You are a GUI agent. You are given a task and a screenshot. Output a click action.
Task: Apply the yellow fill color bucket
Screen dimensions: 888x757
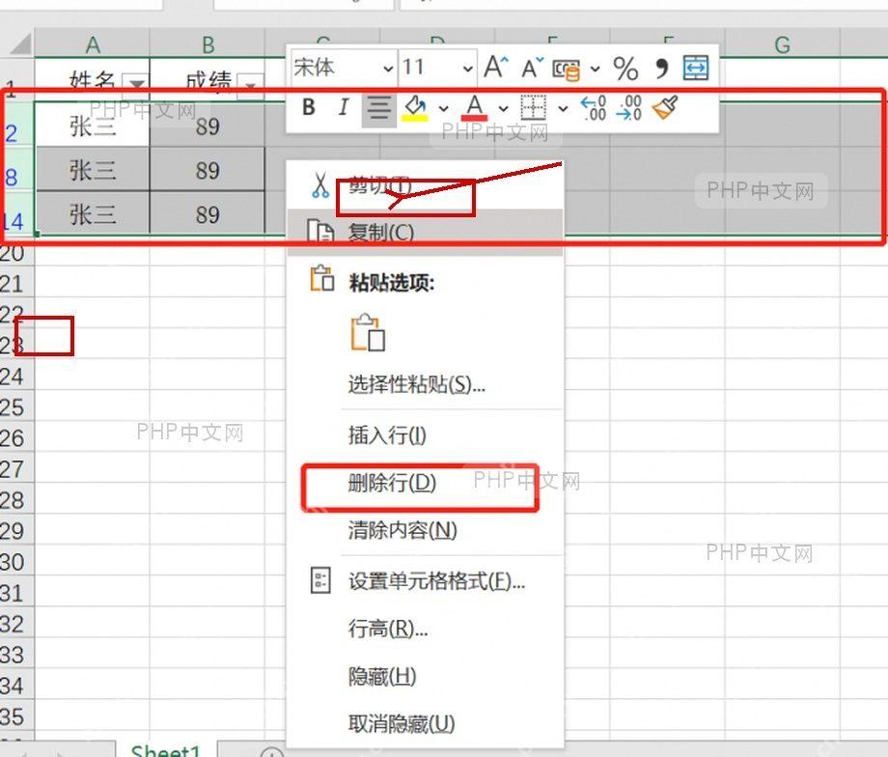pyautogui.click(x=416, y=107)
